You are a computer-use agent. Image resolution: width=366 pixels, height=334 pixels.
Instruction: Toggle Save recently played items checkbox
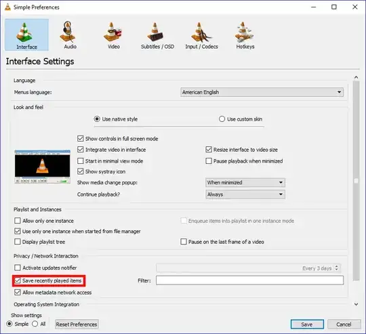pyautogui.click(x=18, y=280)
